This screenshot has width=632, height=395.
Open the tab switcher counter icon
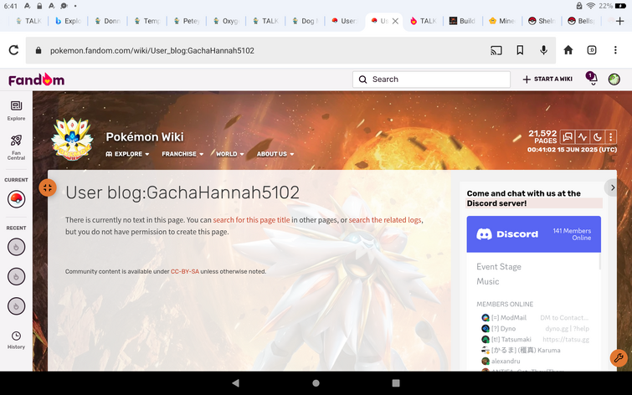592,50
